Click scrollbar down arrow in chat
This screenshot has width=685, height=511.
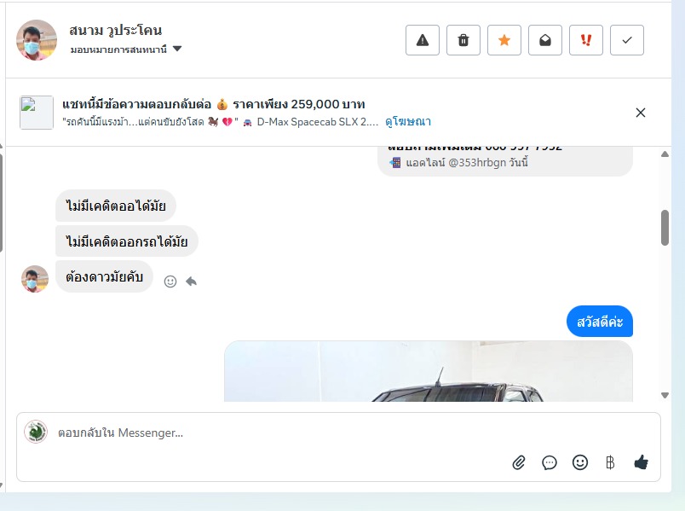pos(665,395)
